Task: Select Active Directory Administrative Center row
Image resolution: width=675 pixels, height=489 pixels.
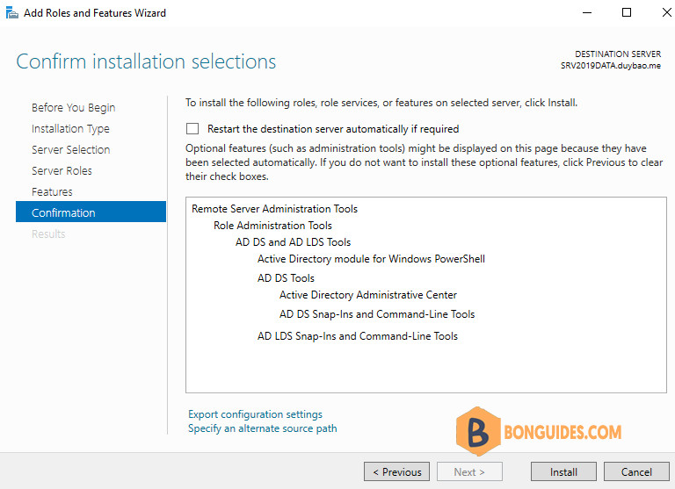Action: point(368,295)
